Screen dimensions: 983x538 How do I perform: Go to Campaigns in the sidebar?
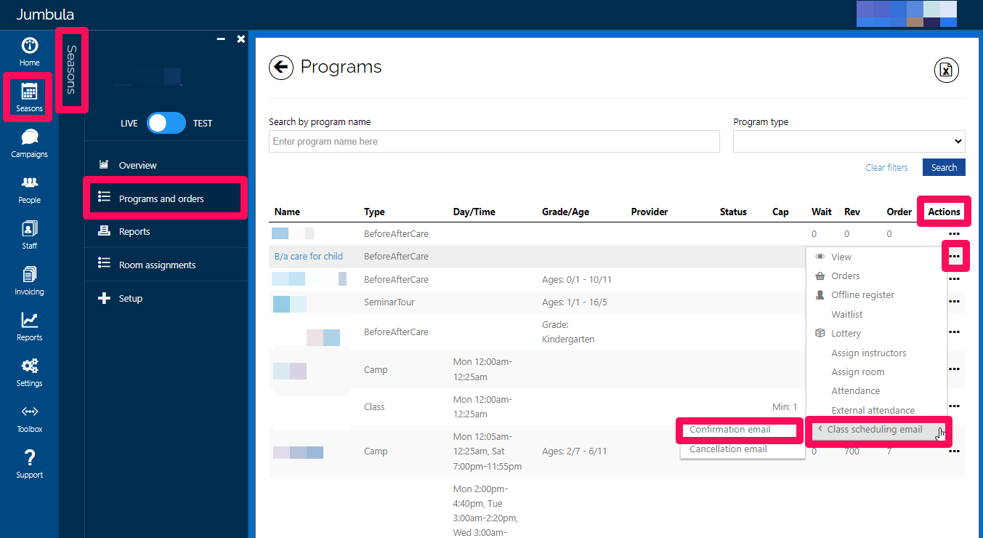(x=29, y=143)
